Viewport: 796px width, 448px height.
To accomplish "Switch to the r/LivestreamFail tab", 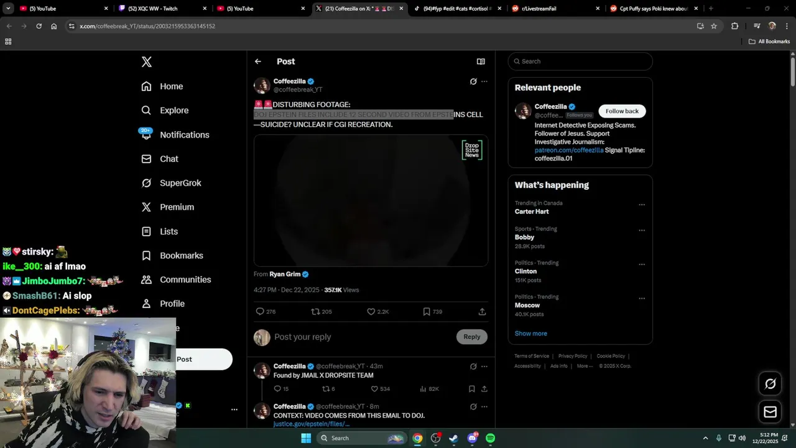I will click(555, 9).
